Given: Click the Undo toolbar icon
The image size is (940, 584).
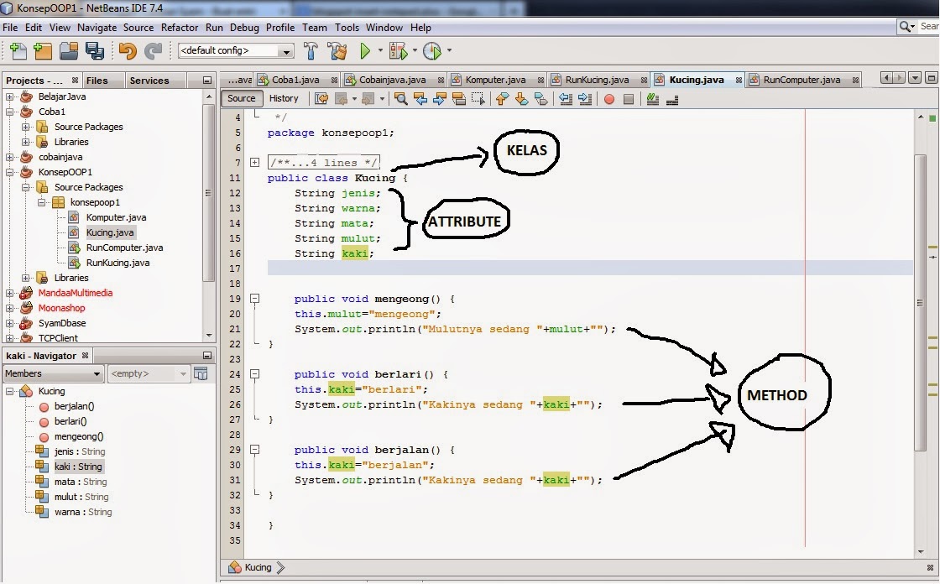Looking at the screenshot, I should 127,51.
